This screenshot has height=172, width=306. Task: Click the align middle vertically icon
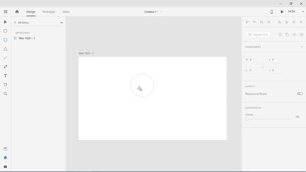pyautogui.click(x=254, y=22)
